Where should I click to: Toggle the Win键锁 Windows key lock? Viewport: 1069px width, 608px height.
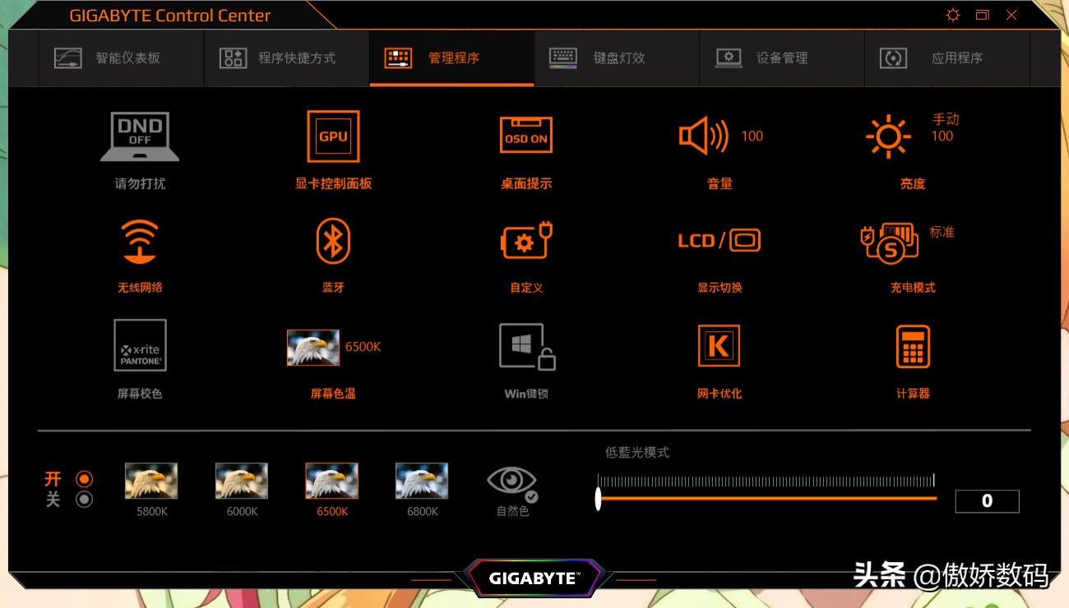click(x=525, y=346)
